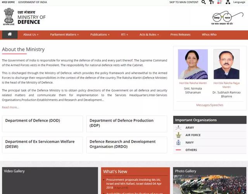Click photo of Smt. Nirmala Sitharaman
Screen dimensions: 248x194
pyautogui.click(x=193, y=64)
